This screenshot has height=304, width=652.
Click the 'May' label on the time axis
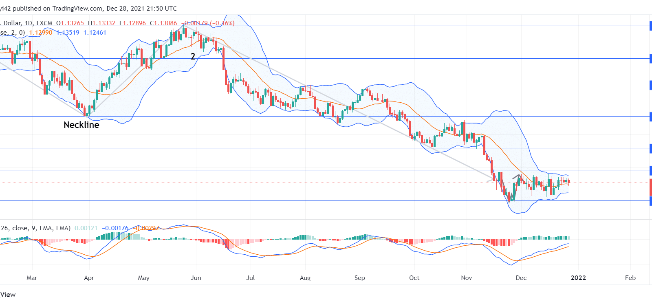pyautogui.click(x=144, y=278)
